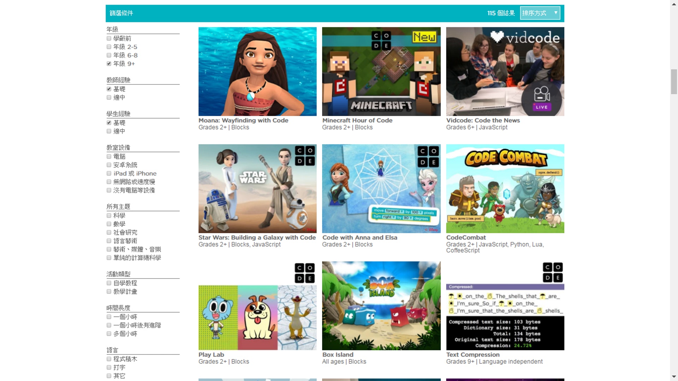This screenshot has width=678, height=381.
Task: Click Star Wars: Building a Galaxy title
Action: (257, 238)
